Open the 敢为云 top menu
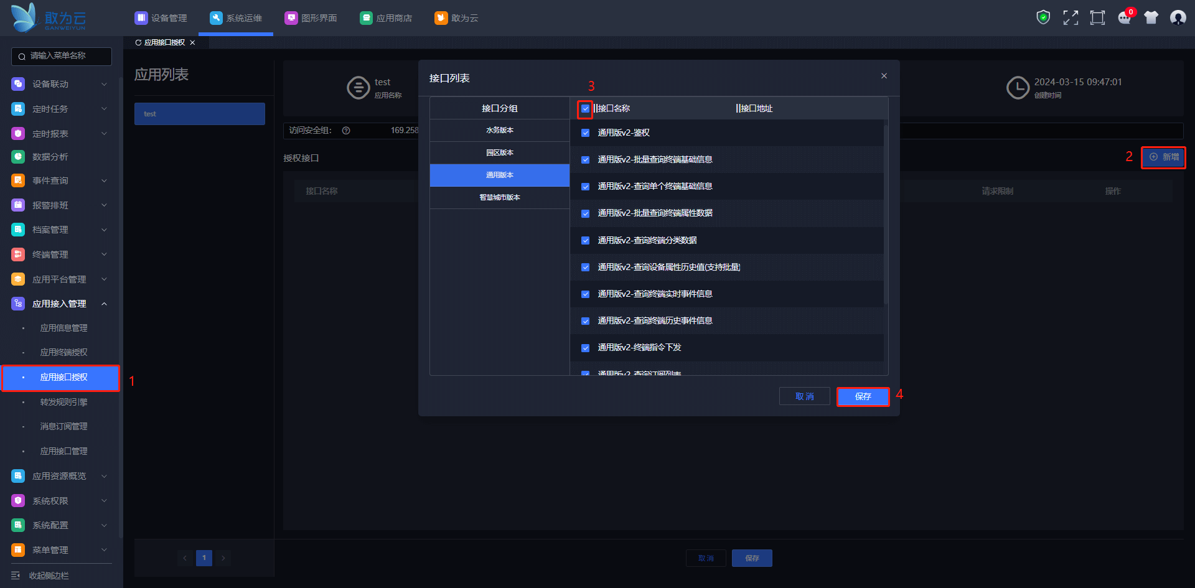 (457, 18)
